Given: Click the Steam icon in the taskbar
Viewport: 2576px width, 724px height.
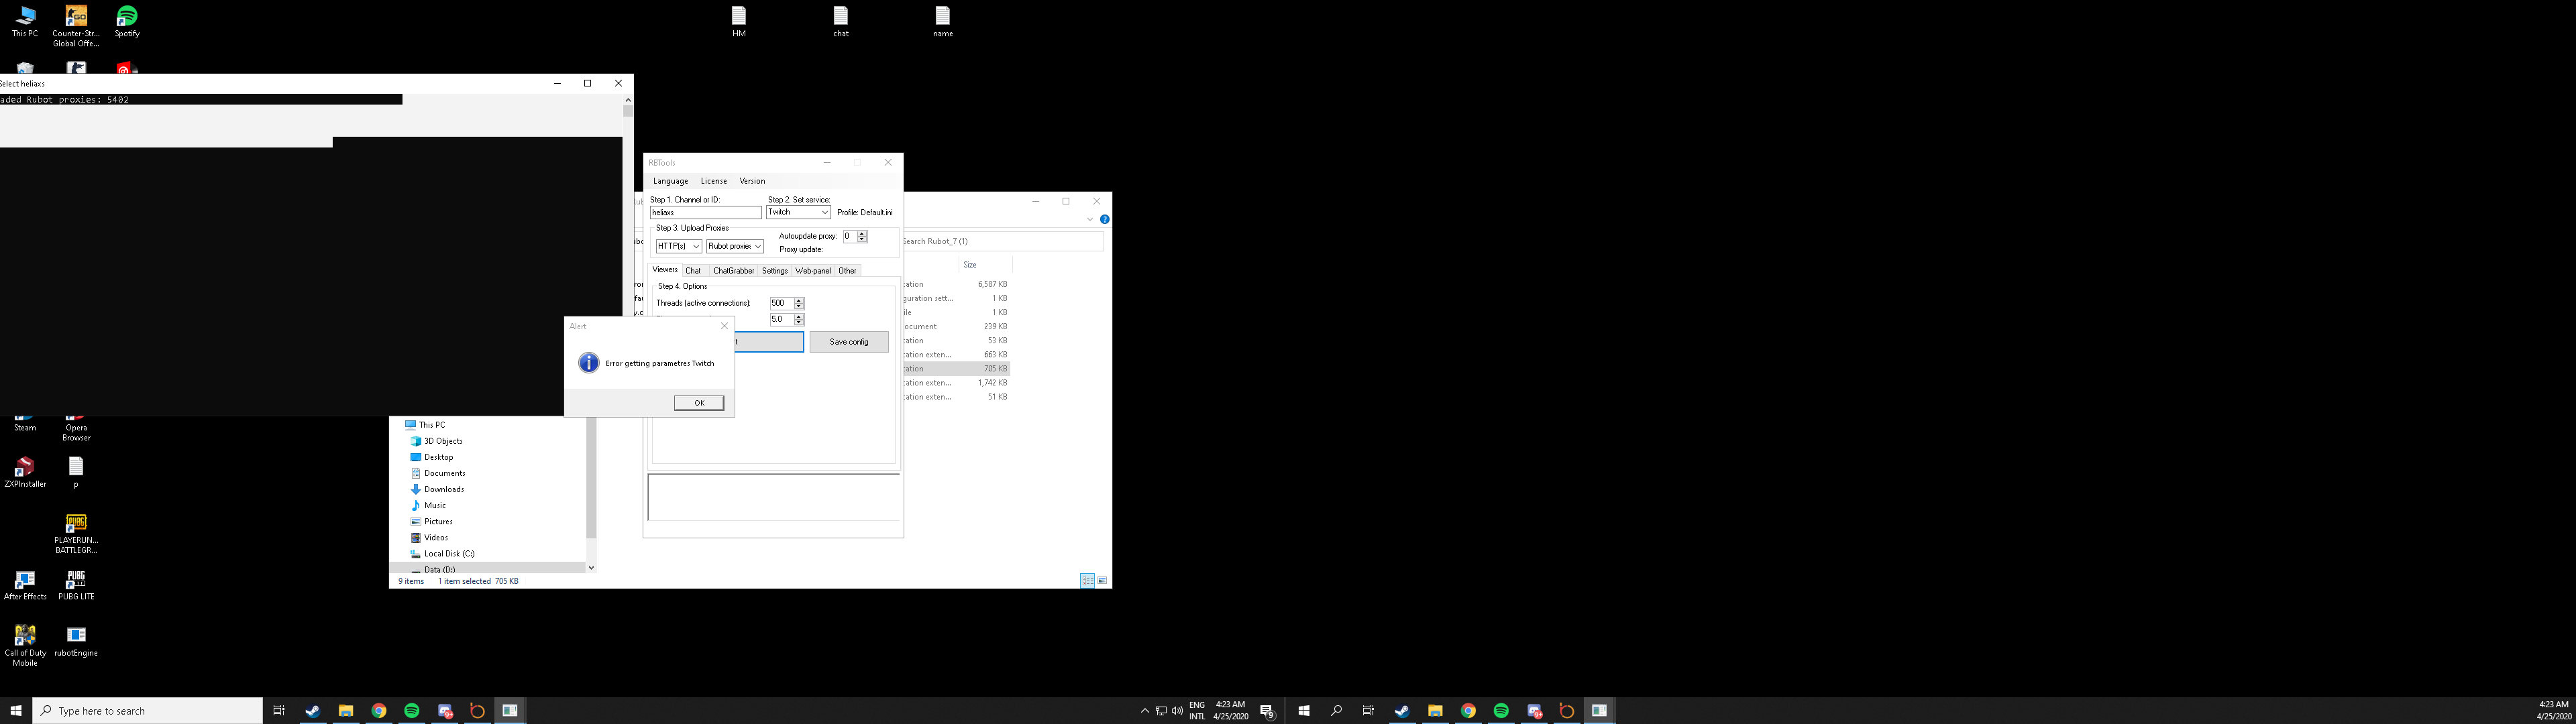Looking at the screenshot, I should 312,711.
